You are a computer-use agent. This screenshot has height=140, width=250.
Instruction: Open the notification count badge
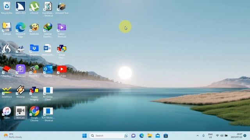(245, 136)
